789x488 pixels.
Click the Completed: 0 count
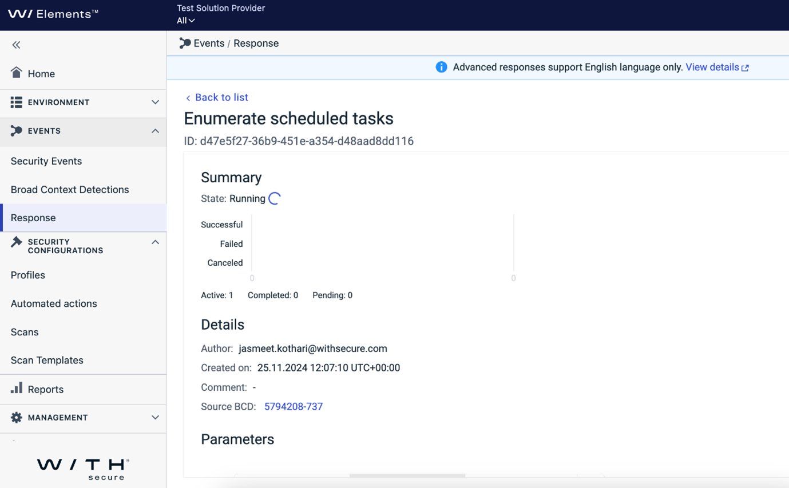pyautogui.click(x=273, y=295)
